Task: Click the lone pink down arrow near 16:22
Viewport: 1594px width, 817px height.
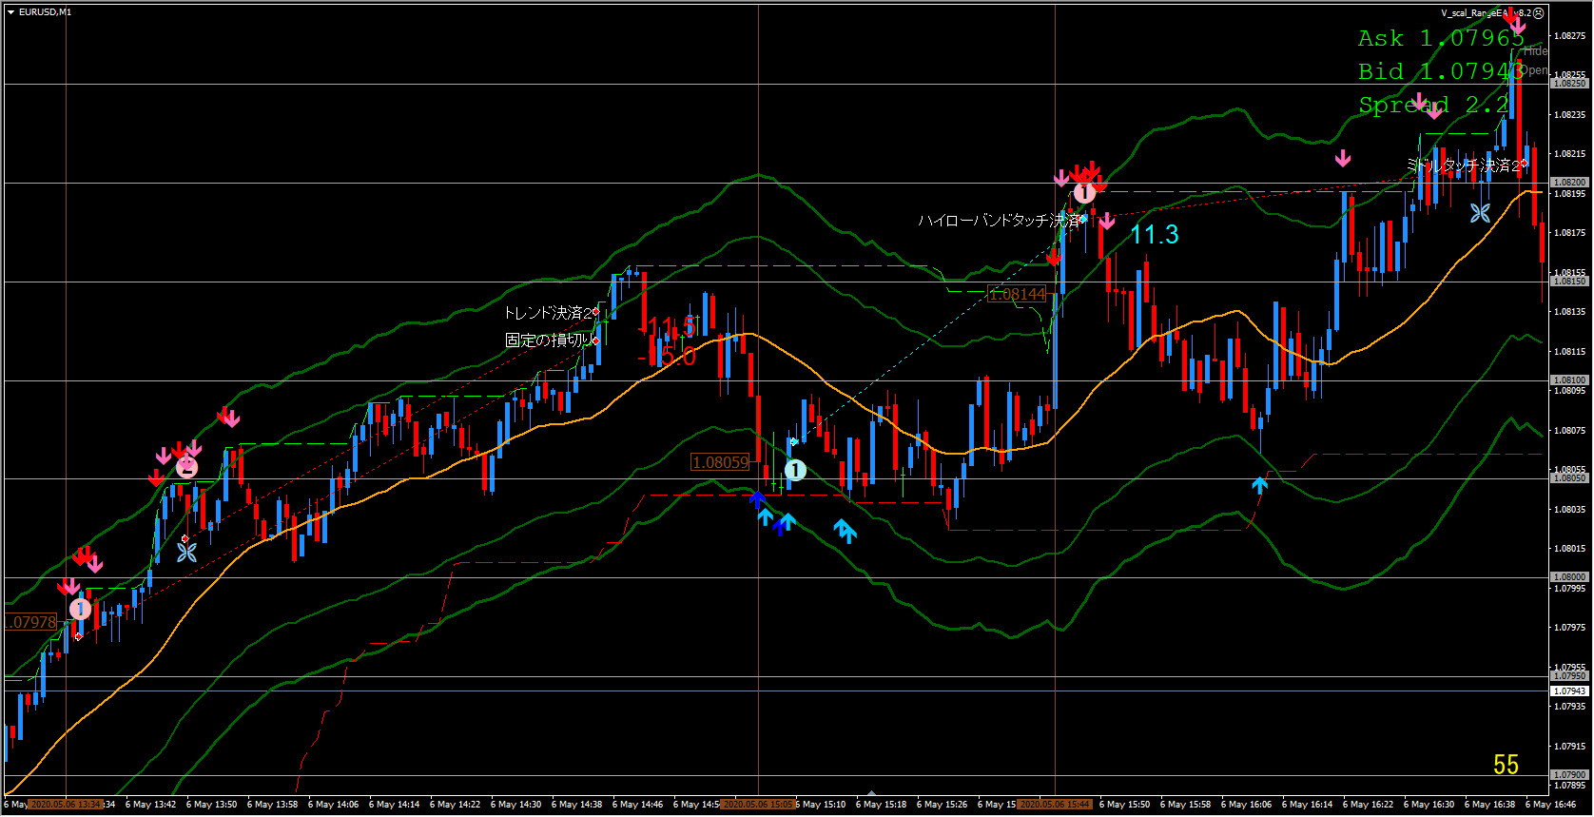Action: tap(1342, 158)
